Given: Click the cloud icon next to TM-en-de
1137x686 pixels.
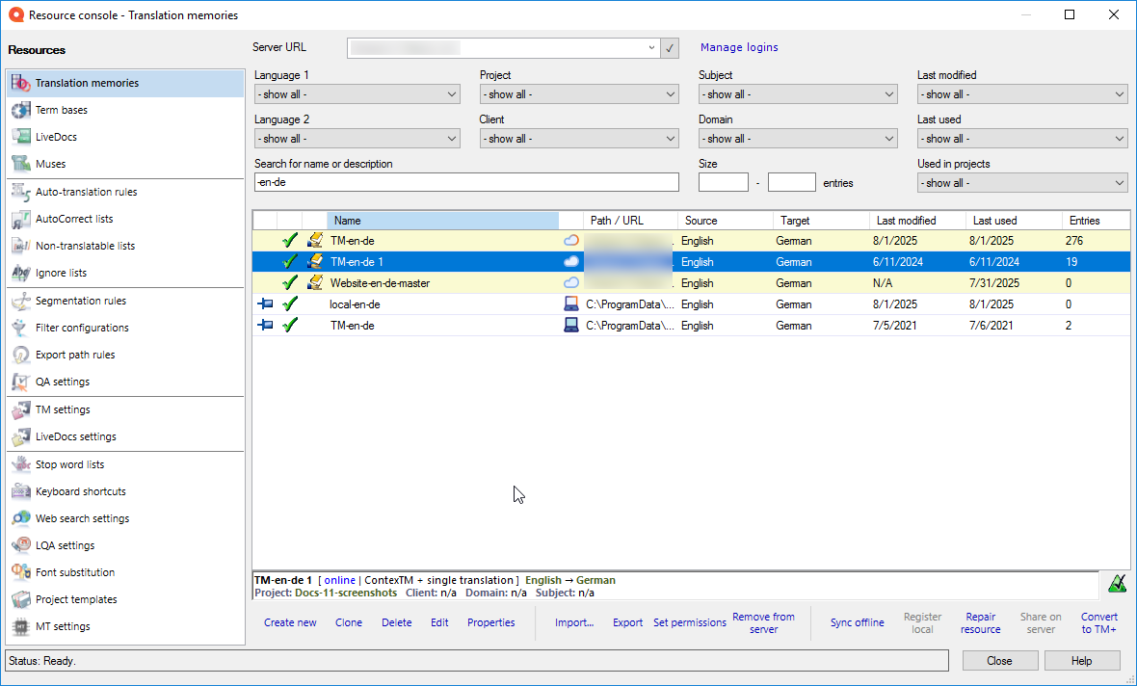Looking at the screenshot, I should tap(572, 240).
